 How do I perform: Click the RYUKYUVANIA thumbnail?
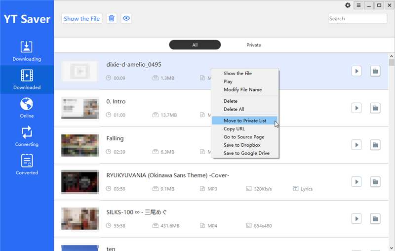tap(80, 182)
